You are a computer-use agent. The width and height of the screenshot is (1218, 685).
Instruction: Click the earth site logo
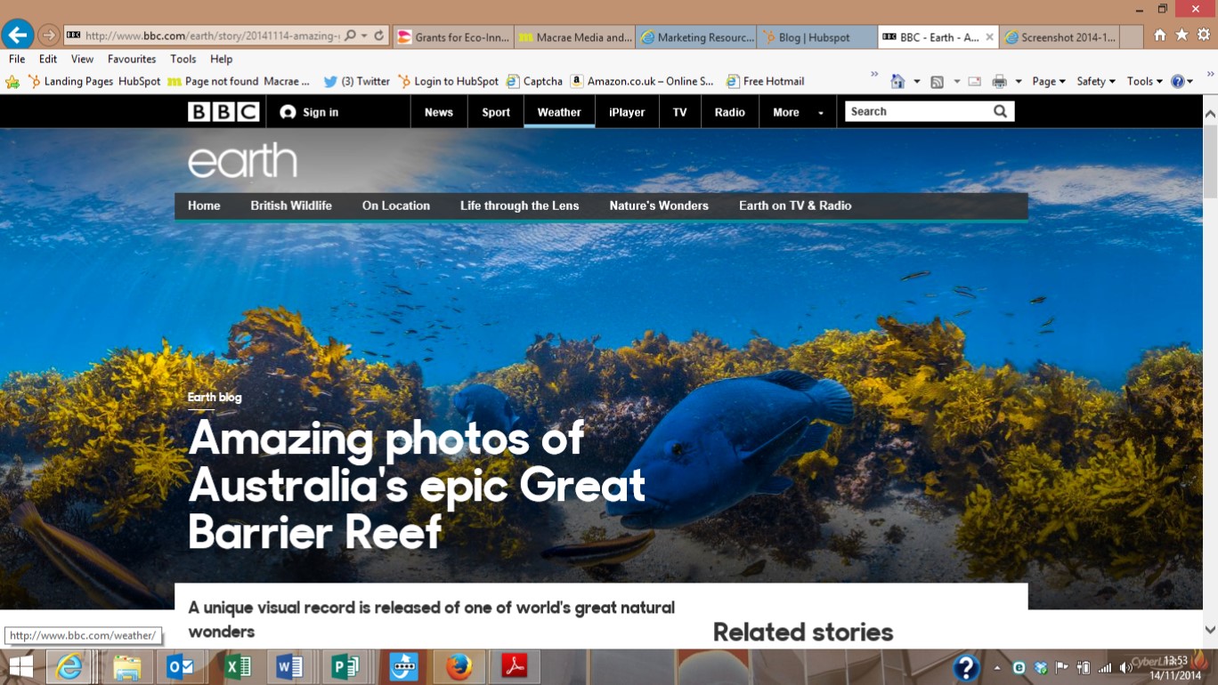[x=242, y=160]
